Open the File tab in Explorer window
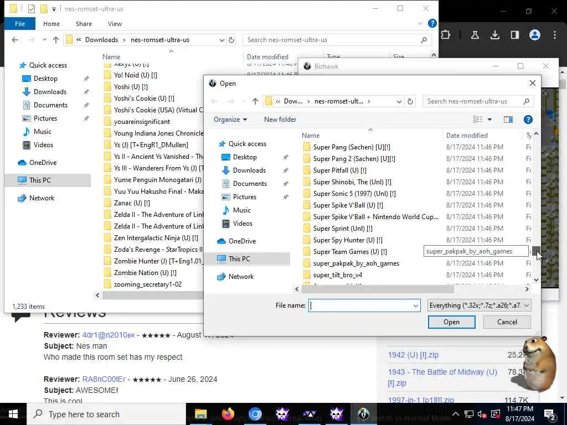This screenshot has height=425, width=567. [x=20, y=24]
